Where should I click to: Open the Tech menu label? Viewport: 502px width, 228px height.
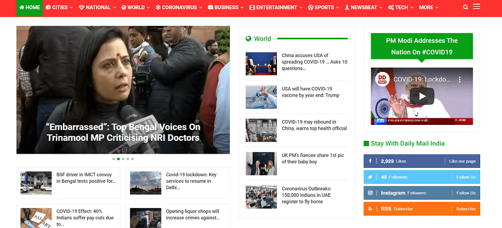click(401, 8)
